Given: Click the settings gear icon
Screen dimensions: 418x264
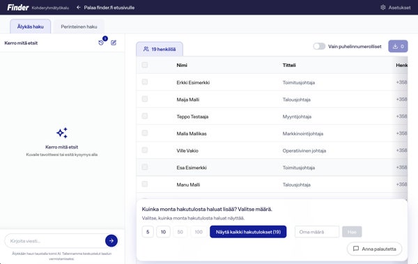Looking at the screenshot, I should [x=382, y=8].
